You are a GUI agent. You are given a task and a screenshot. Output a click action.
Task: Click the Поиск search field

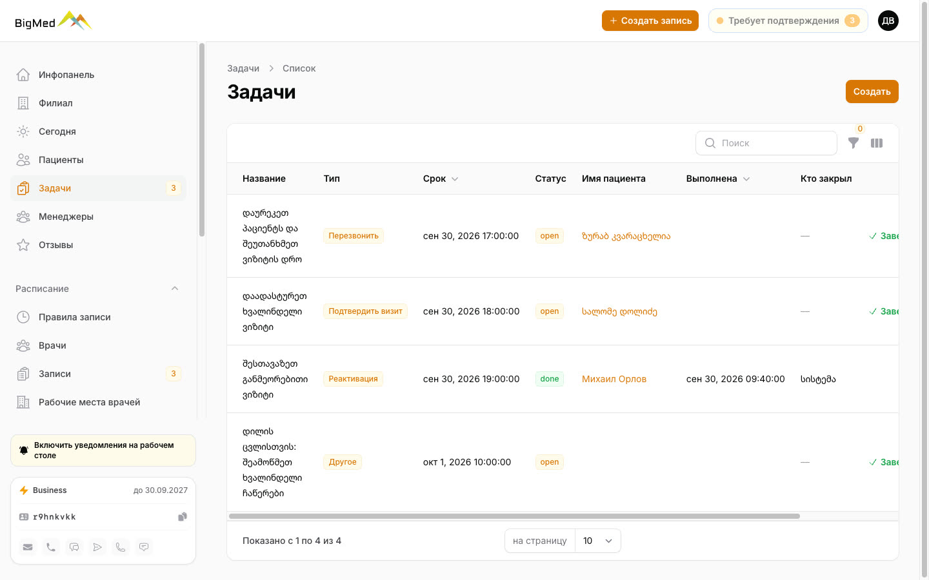pyautogui.click(x=766, y=143)
